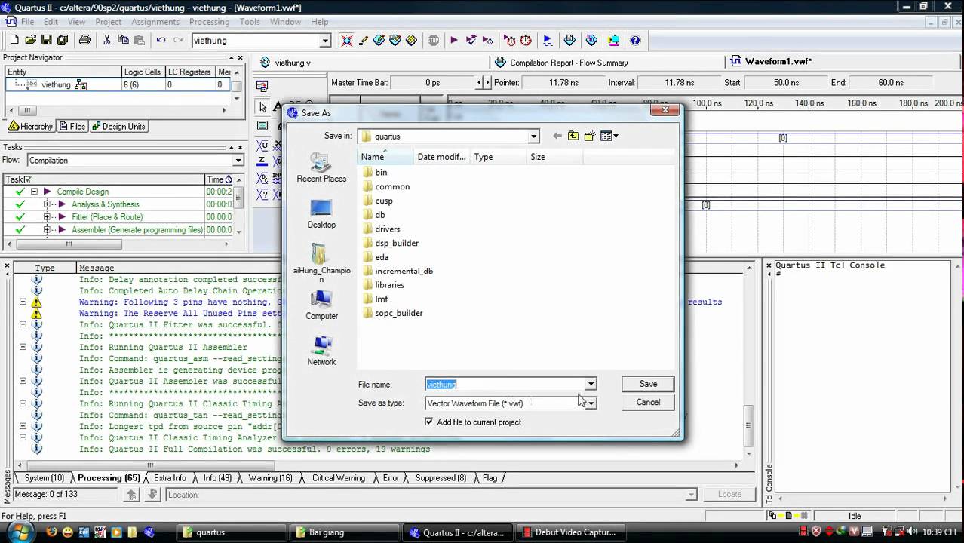This screenshot has height=543, width=964.
Task: Click Up One Level icon in Save As
Action: [x=573, y=136]
